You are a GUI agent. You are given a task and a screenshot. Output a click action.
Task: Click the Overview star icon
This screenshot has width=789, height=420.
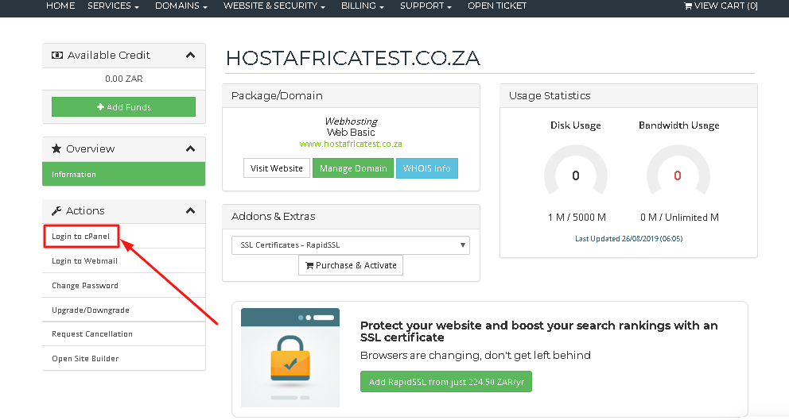[x=56, y=148]
